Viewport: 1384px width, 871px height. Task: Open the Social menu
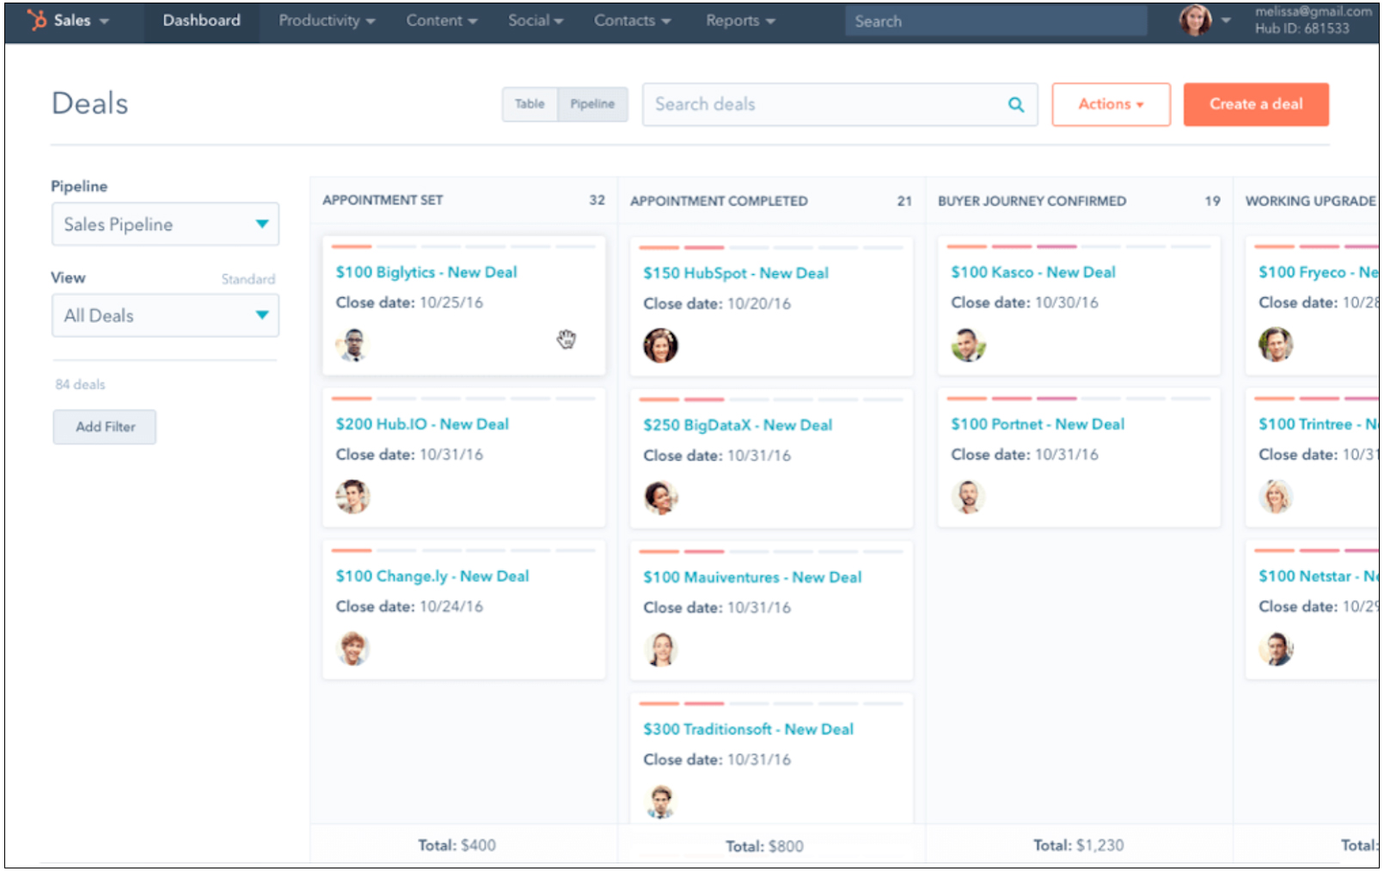(536, 21)
